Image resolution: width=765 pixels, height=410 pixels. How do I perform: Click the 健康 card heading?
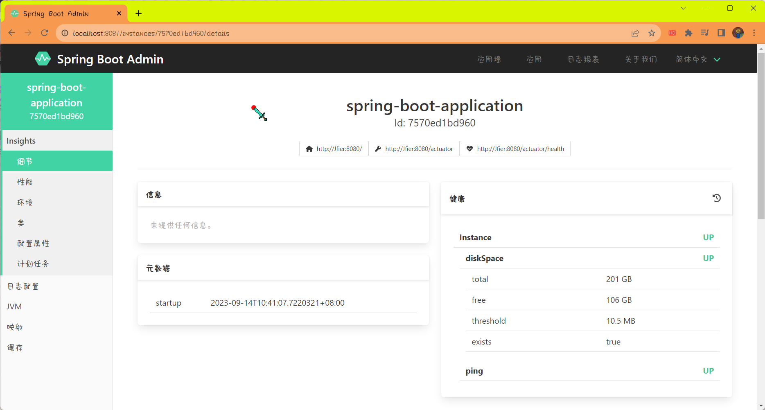[457, 198]
